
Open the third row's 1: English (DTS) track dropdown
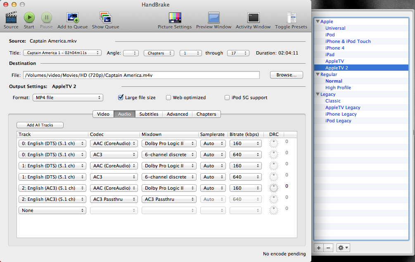tap(52, 166)
